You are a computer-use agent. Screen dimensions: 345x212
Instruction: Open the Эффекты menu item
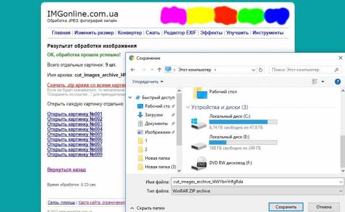(211, 33)
